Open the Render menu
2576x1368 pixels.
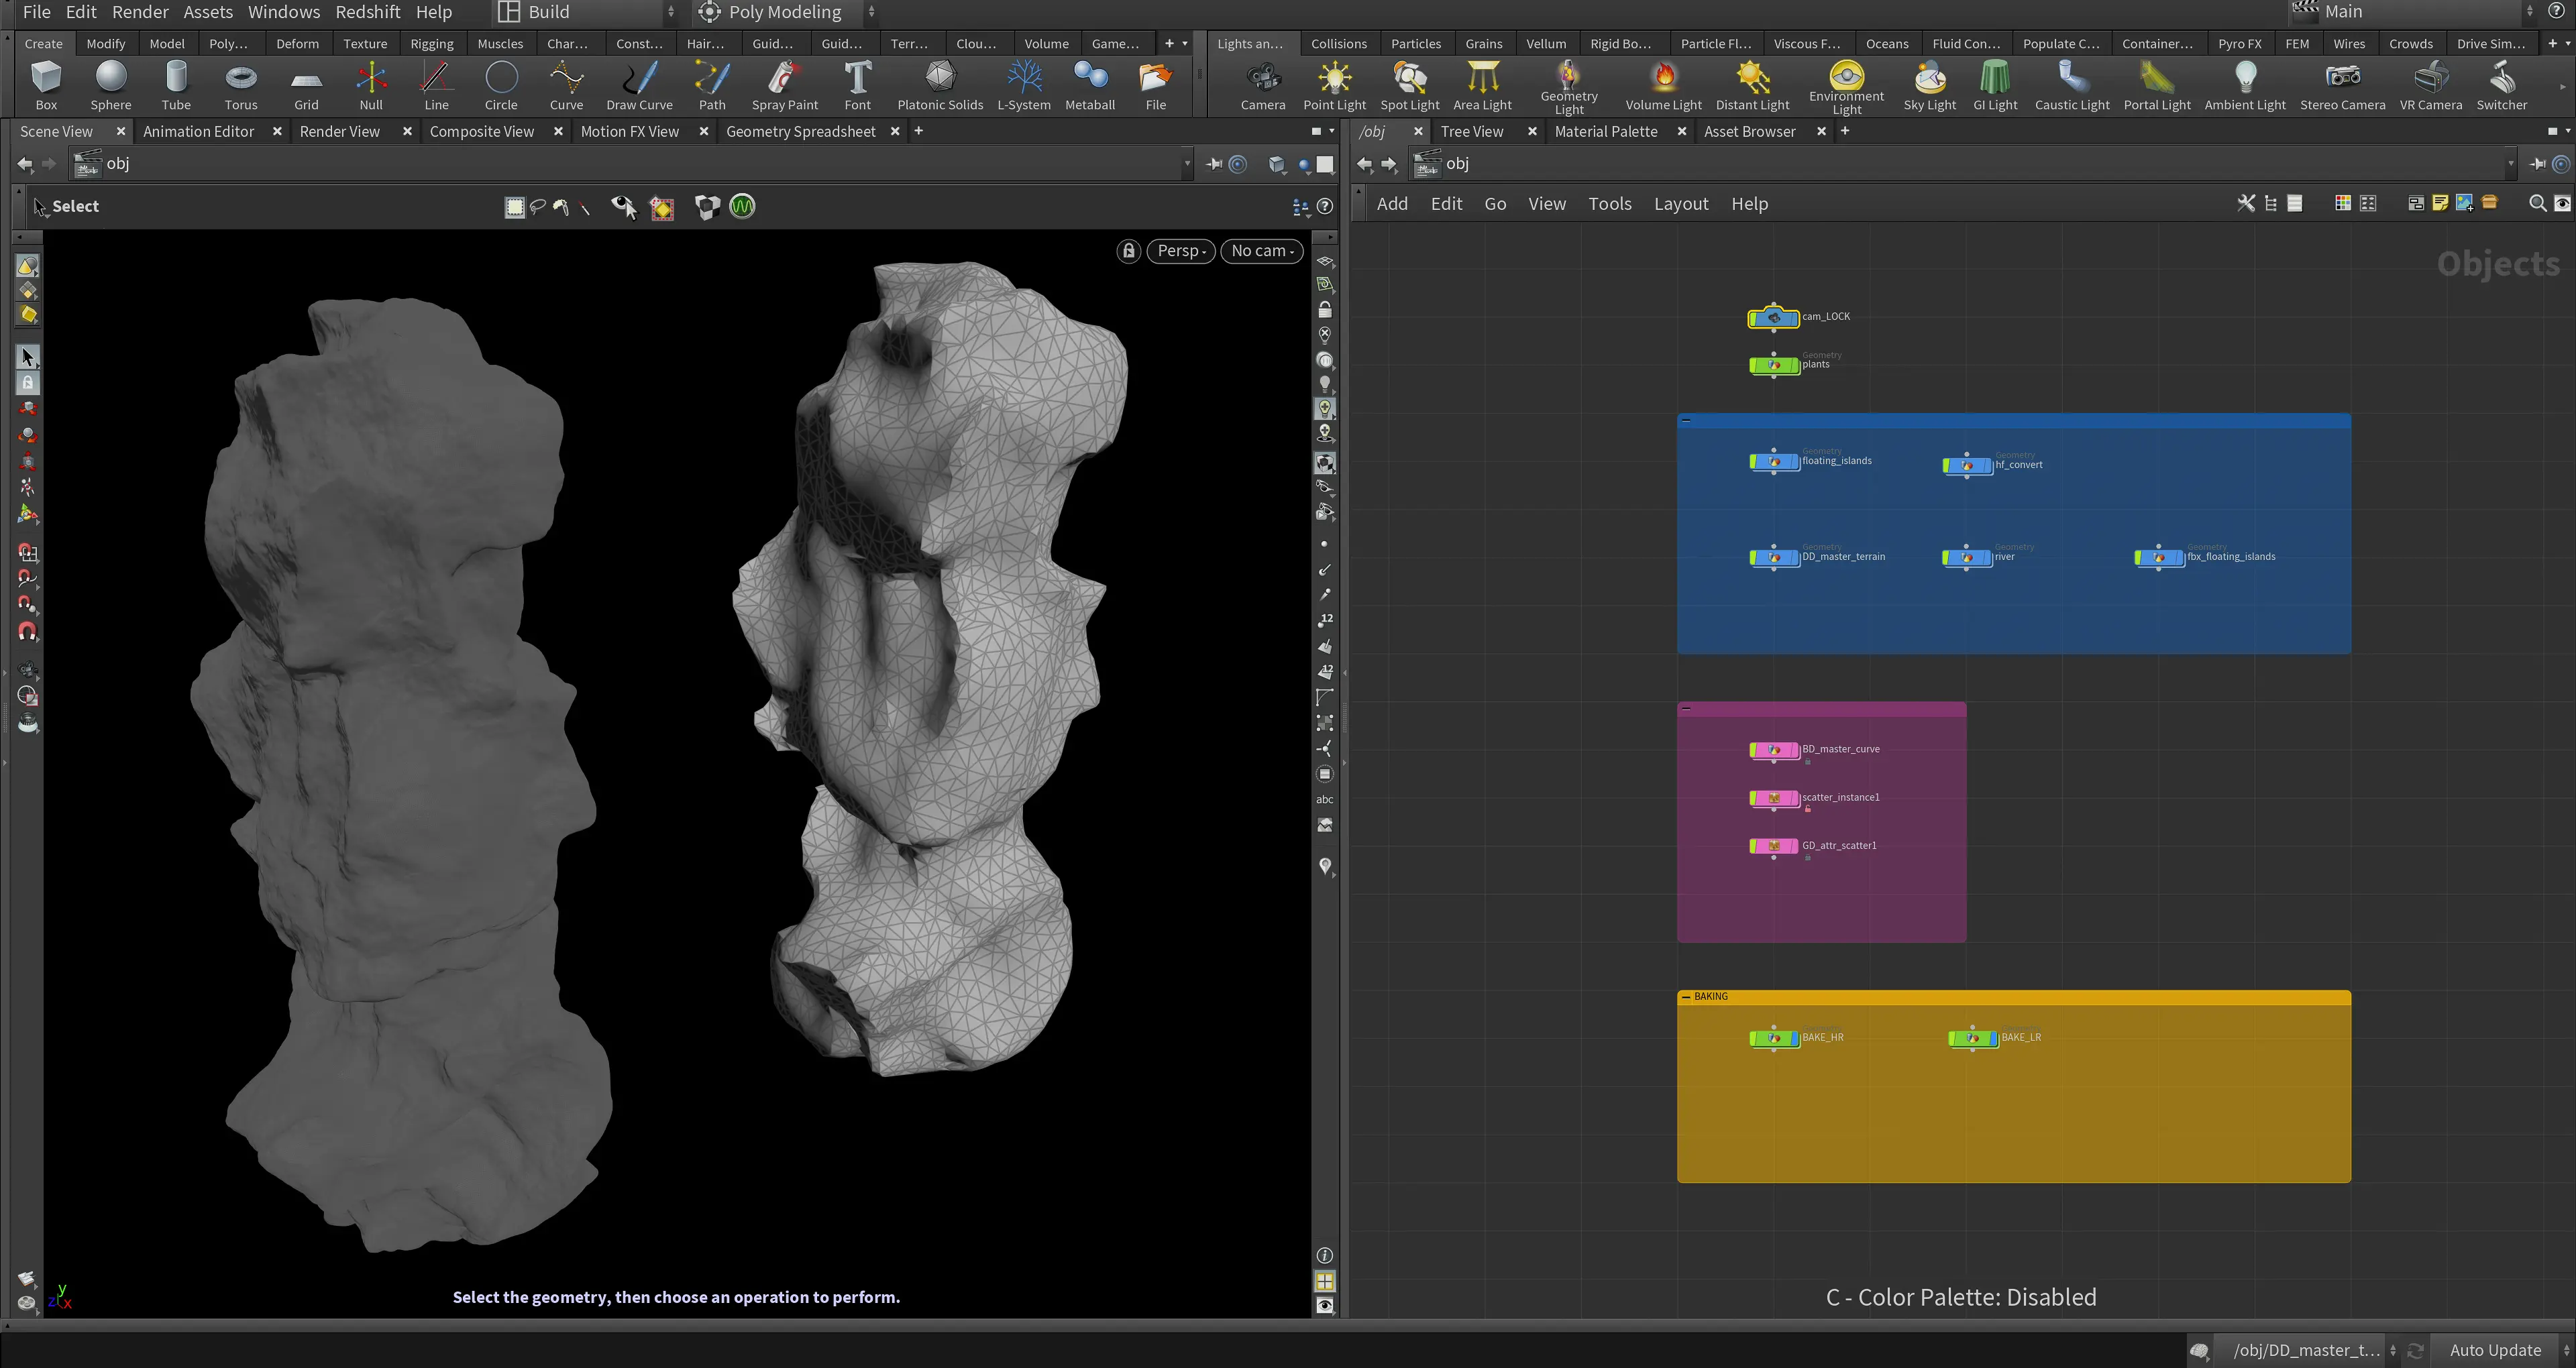pos(140,12)
